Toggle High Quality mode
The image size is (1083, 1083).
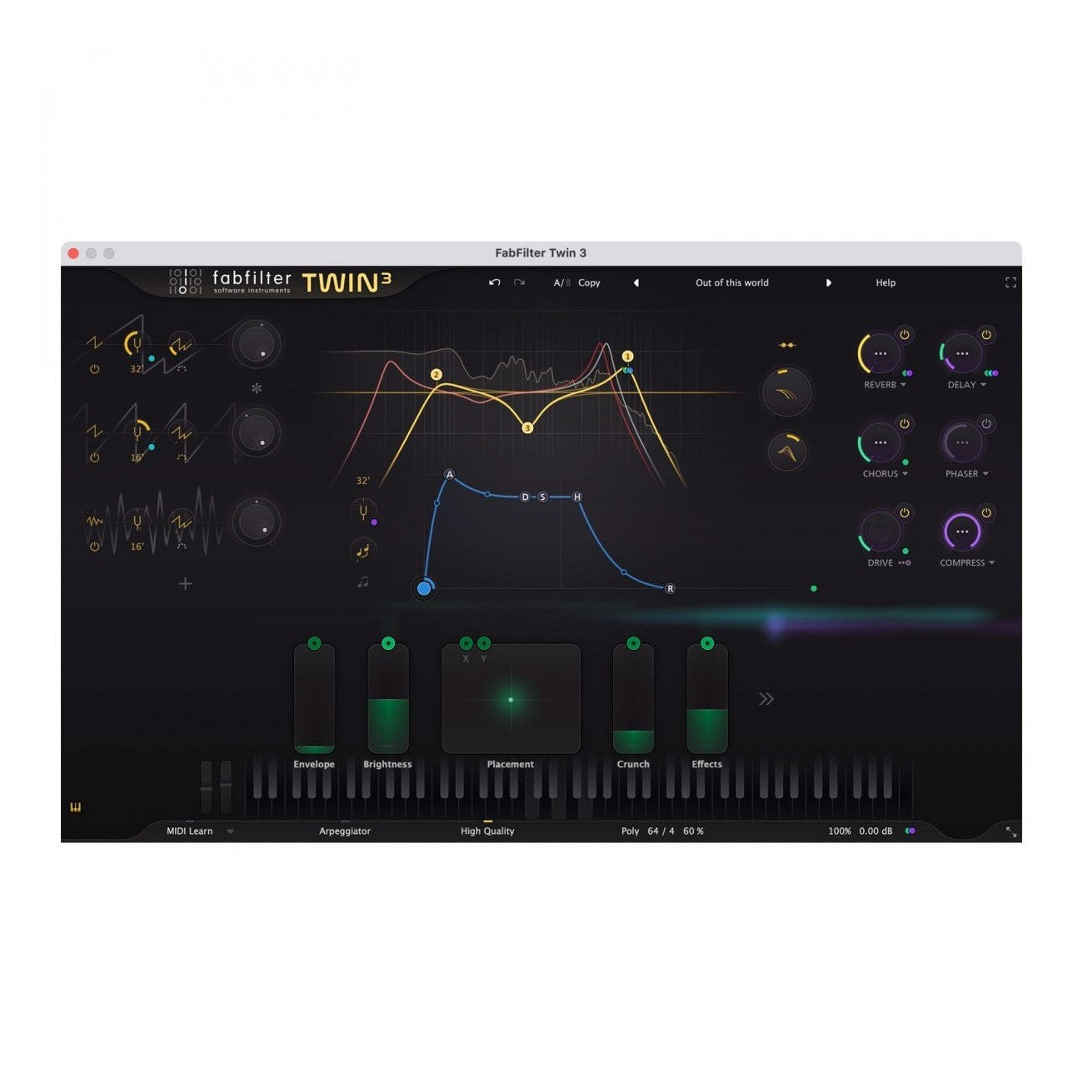pos(487,831)
